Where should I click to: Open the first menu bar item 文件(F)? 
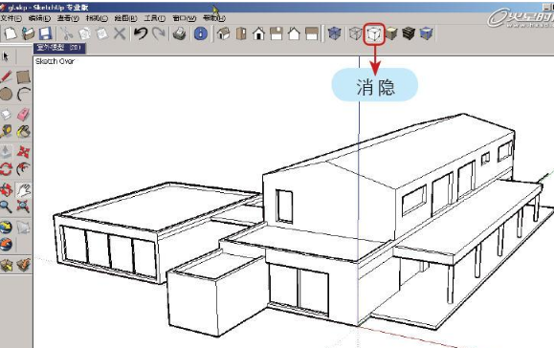coord(11,18)
